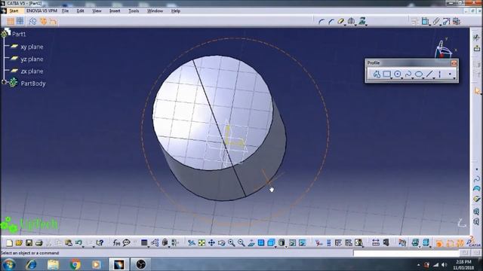483x271 pixels.
Task: Open Spline tool flyout arrow
Action: coord(413,78)
